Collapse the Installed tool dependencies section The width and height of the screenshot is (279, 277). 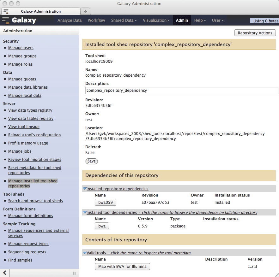pos(85,212)
